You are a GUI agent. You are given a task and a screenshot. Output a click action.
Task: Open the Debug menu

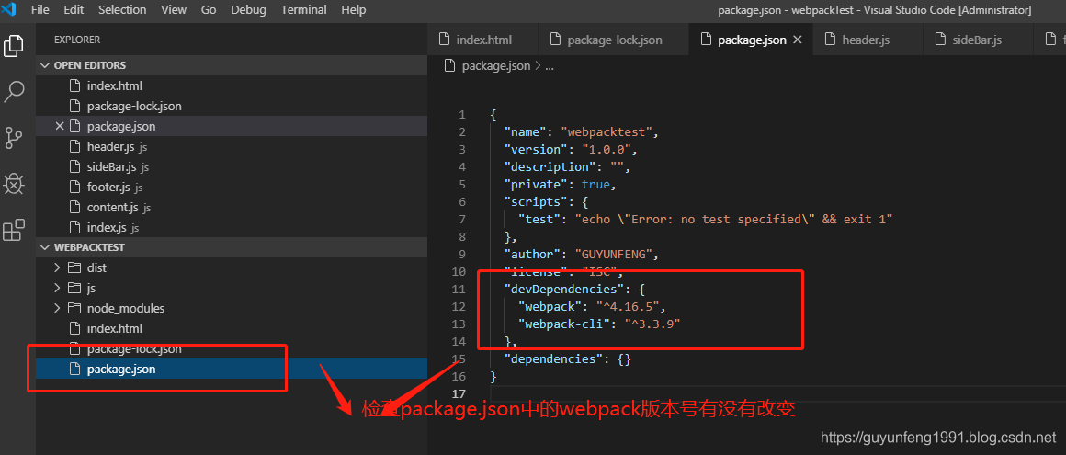click(x=248, y=10)
